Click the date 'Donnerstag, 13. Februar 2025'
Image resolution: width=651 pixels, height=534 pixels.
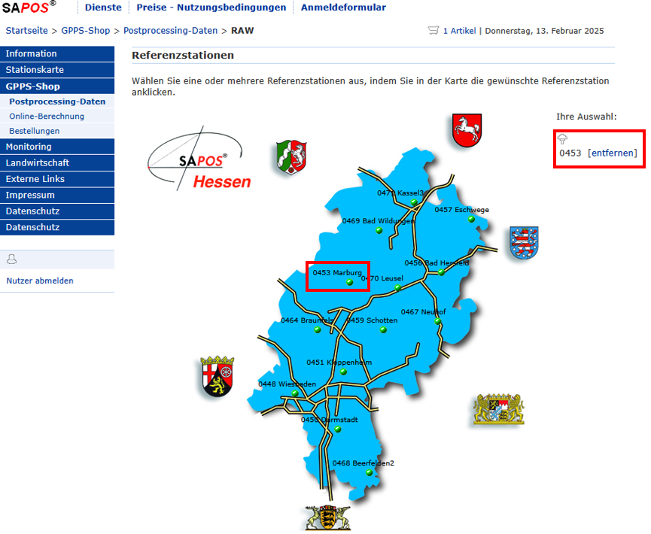coord(544,31)
